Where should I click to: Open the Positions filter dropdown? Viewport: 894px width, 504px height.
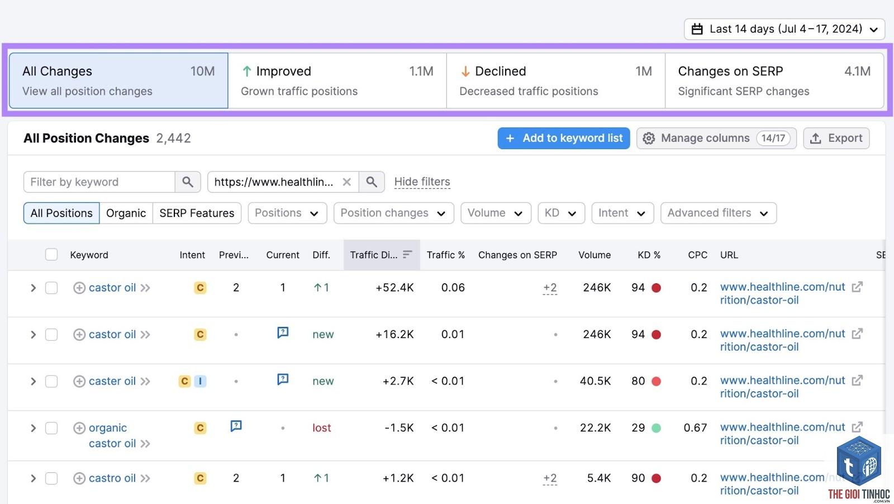click(287, 213)
